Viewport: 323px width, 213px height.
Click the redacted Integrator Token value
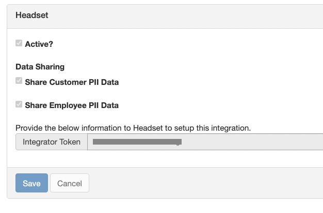point(136,141)
